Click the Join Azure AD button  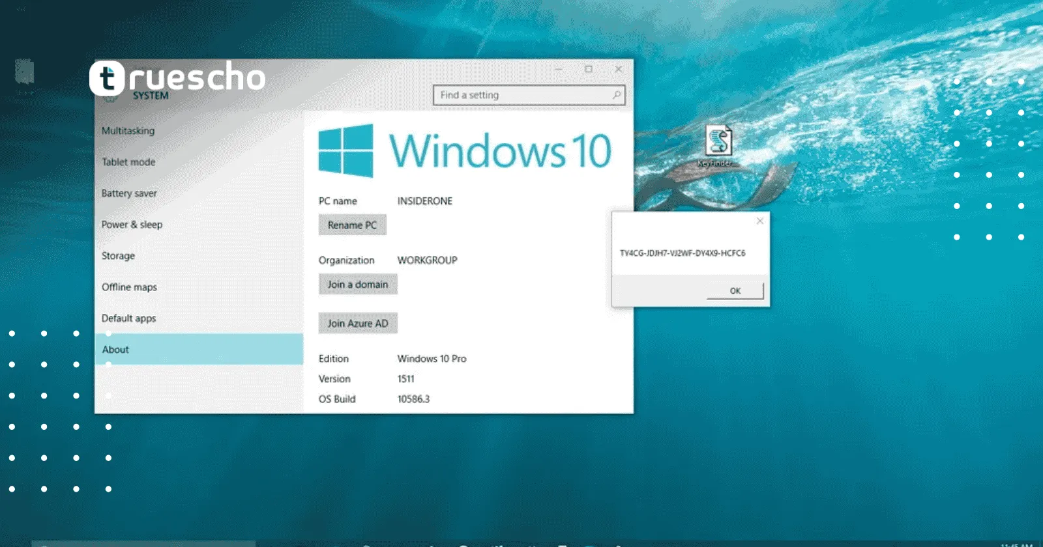[357, 324]
